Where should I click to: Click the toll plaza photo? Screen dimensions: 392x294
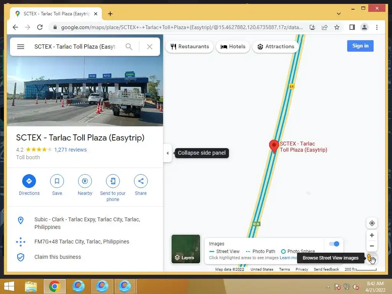[85, 91]
